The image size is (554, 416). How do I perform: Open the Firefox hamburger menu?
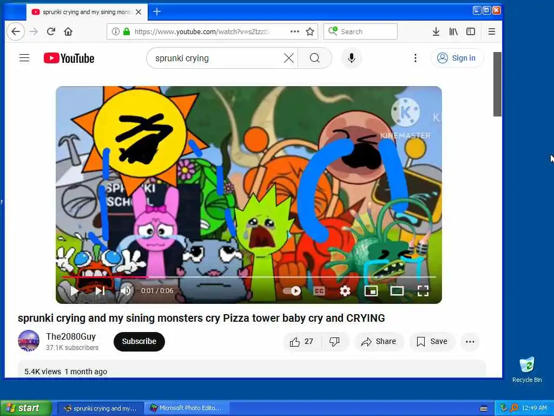pos(491,31)
